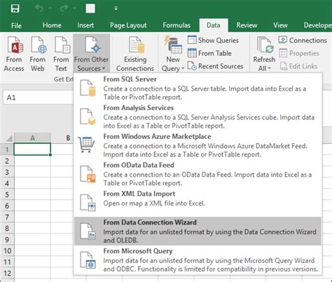Open the Undo history dropdown arrow

(x=50, y=8)
